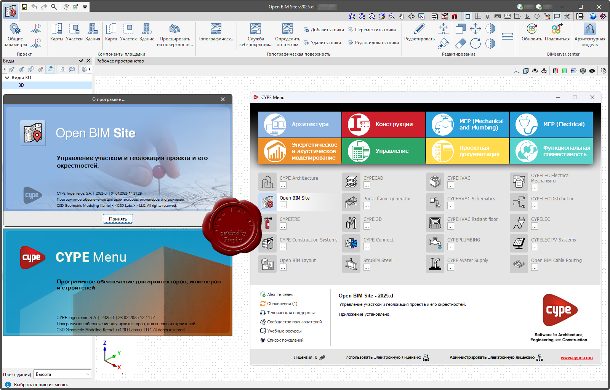Click Удалить точки command

pos(322,43)
